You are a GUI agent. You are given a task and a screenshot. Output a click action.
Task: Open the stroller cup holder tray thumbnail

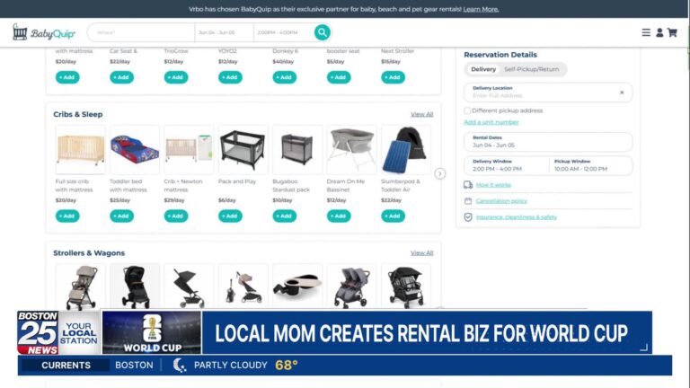click(297, 287)
